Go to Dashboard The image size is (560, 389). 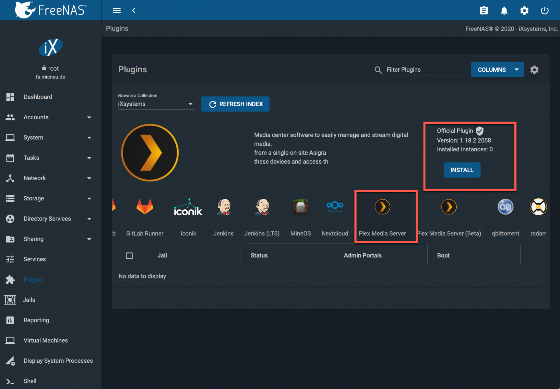[x=38, y=97]
